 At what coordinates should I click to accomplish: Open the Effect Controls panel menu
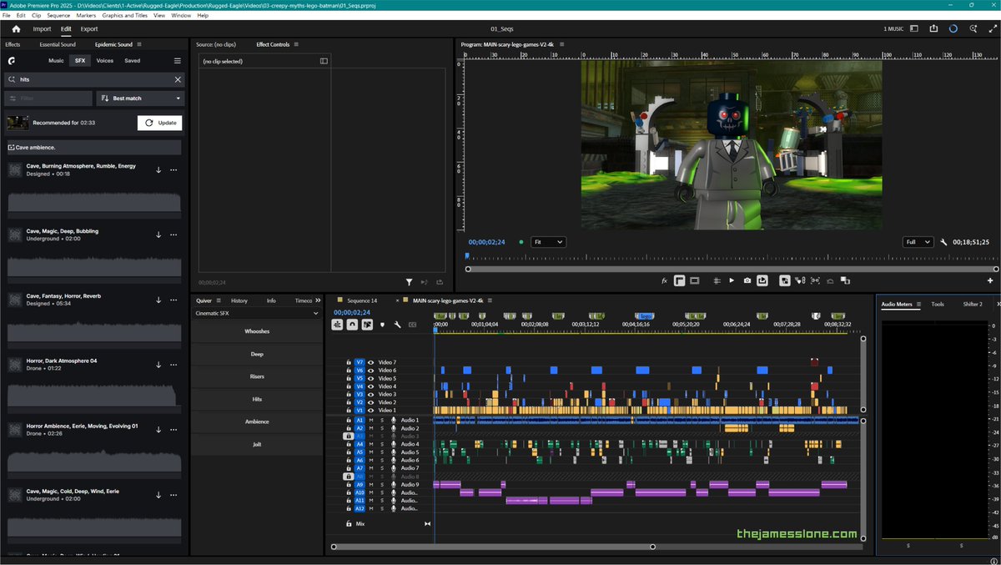coord(297,44)
